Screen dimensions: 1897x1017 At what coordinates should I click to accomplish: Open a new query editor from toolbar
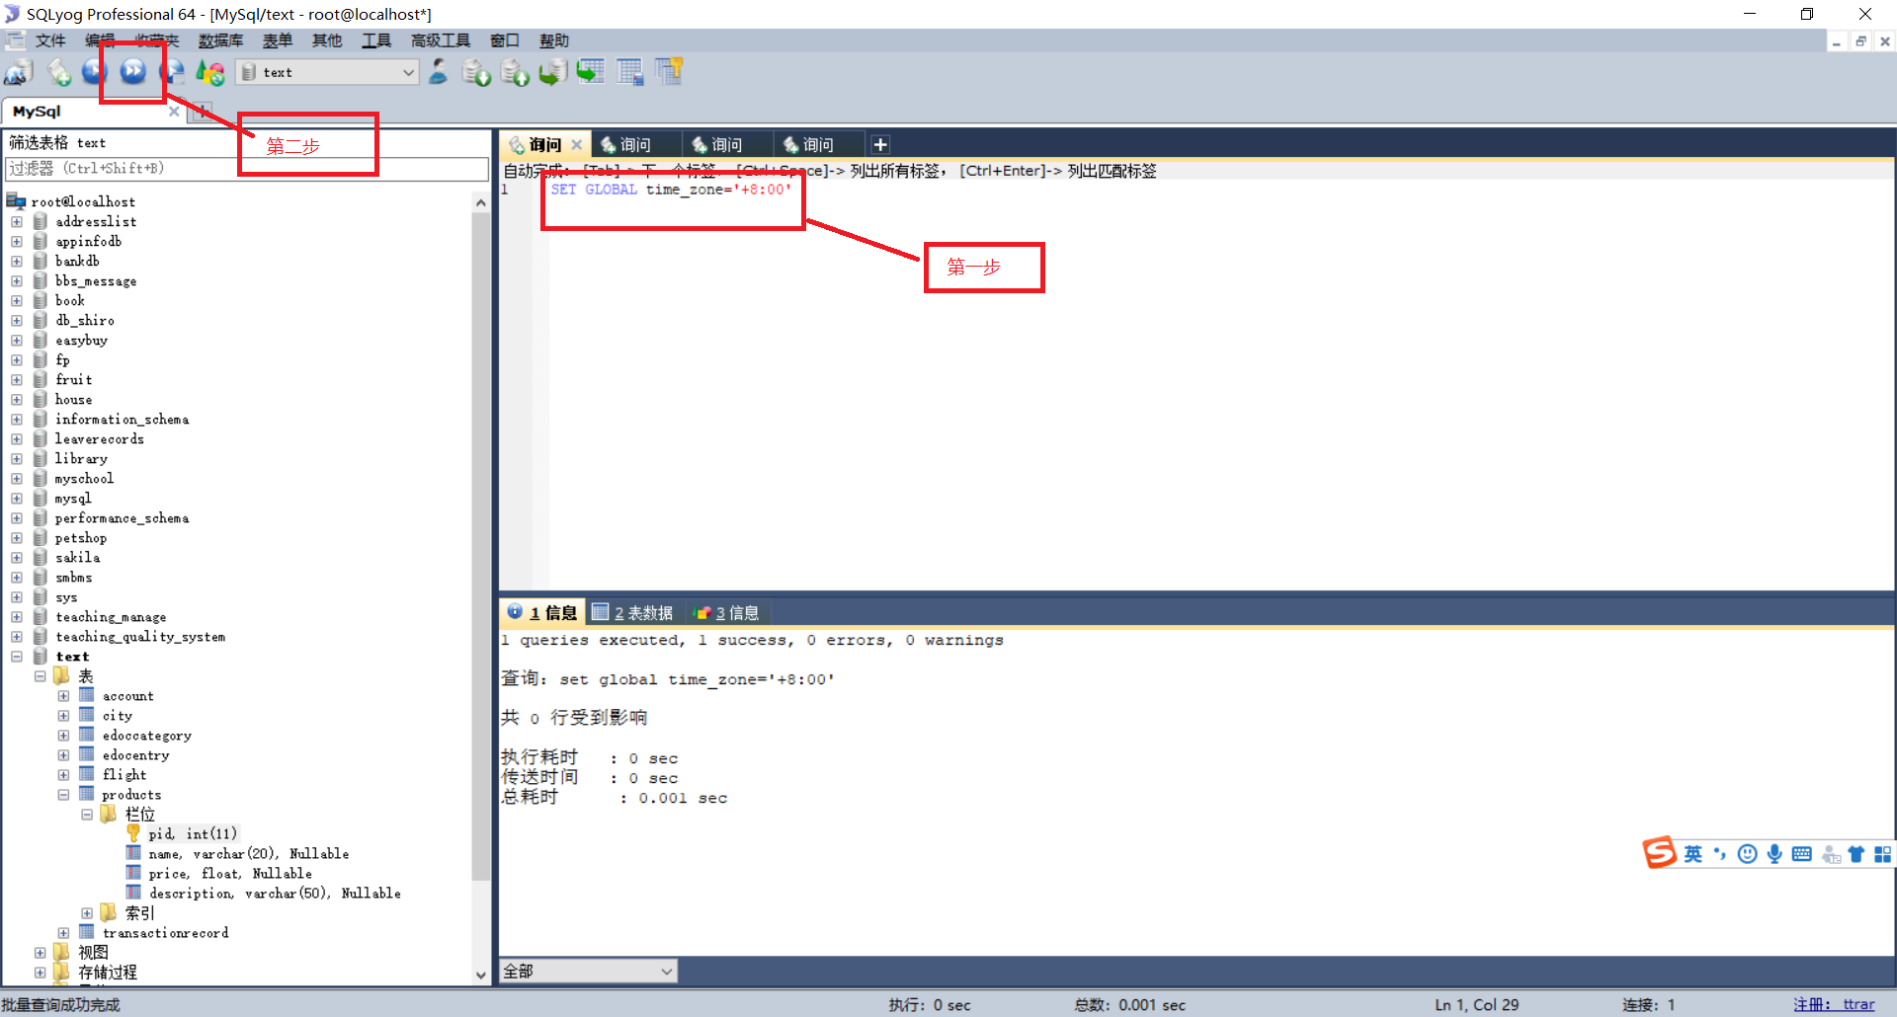click(58, 72)
